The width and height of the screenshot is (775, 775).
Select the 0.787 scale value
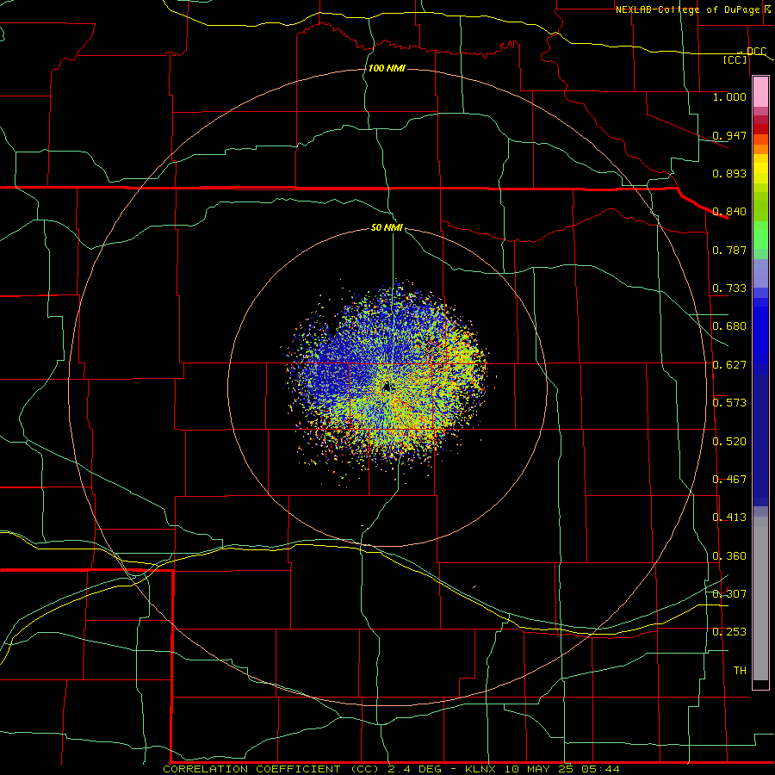[729, 250]
